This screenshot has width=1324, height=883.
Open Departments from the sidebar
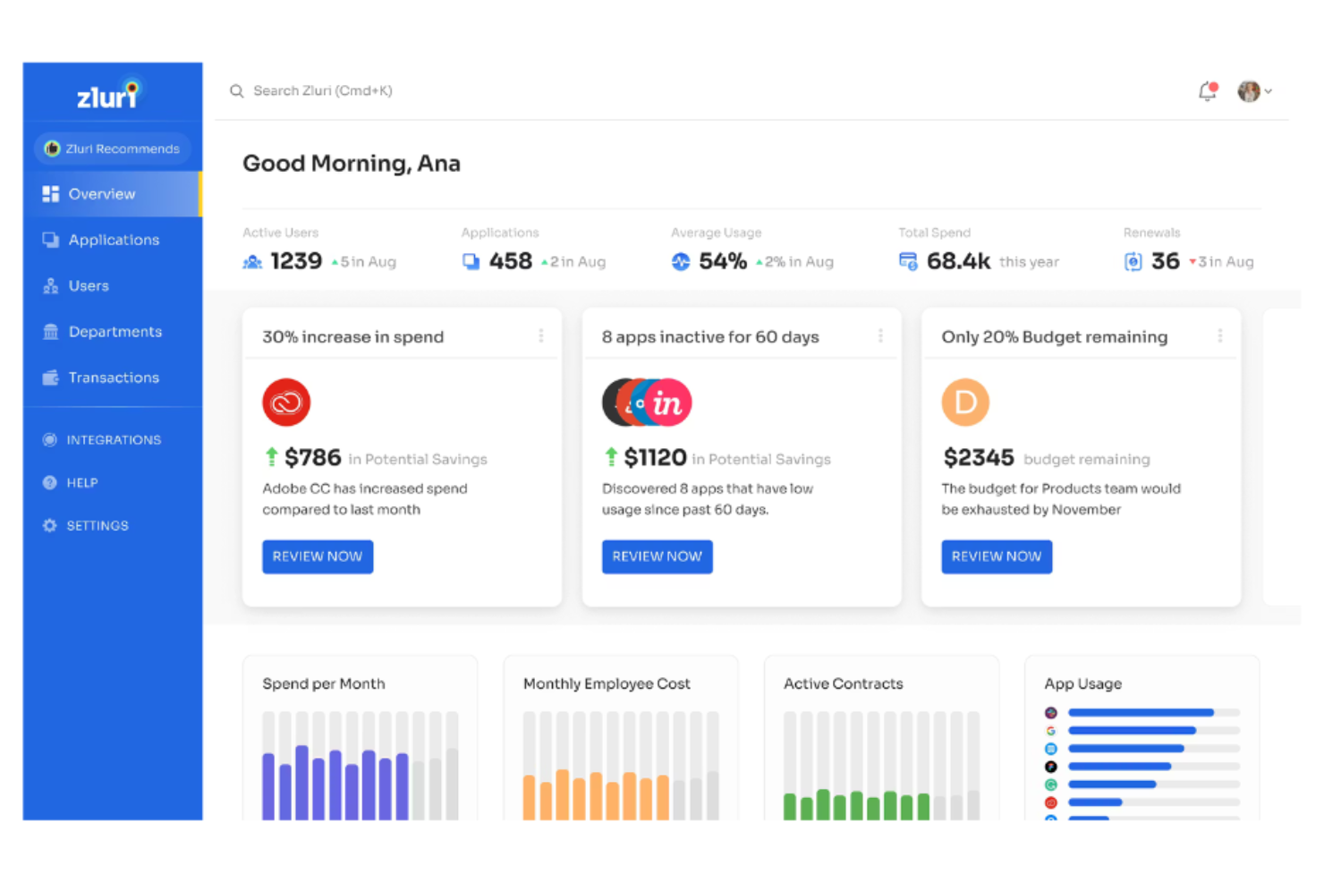coord(115,332)
